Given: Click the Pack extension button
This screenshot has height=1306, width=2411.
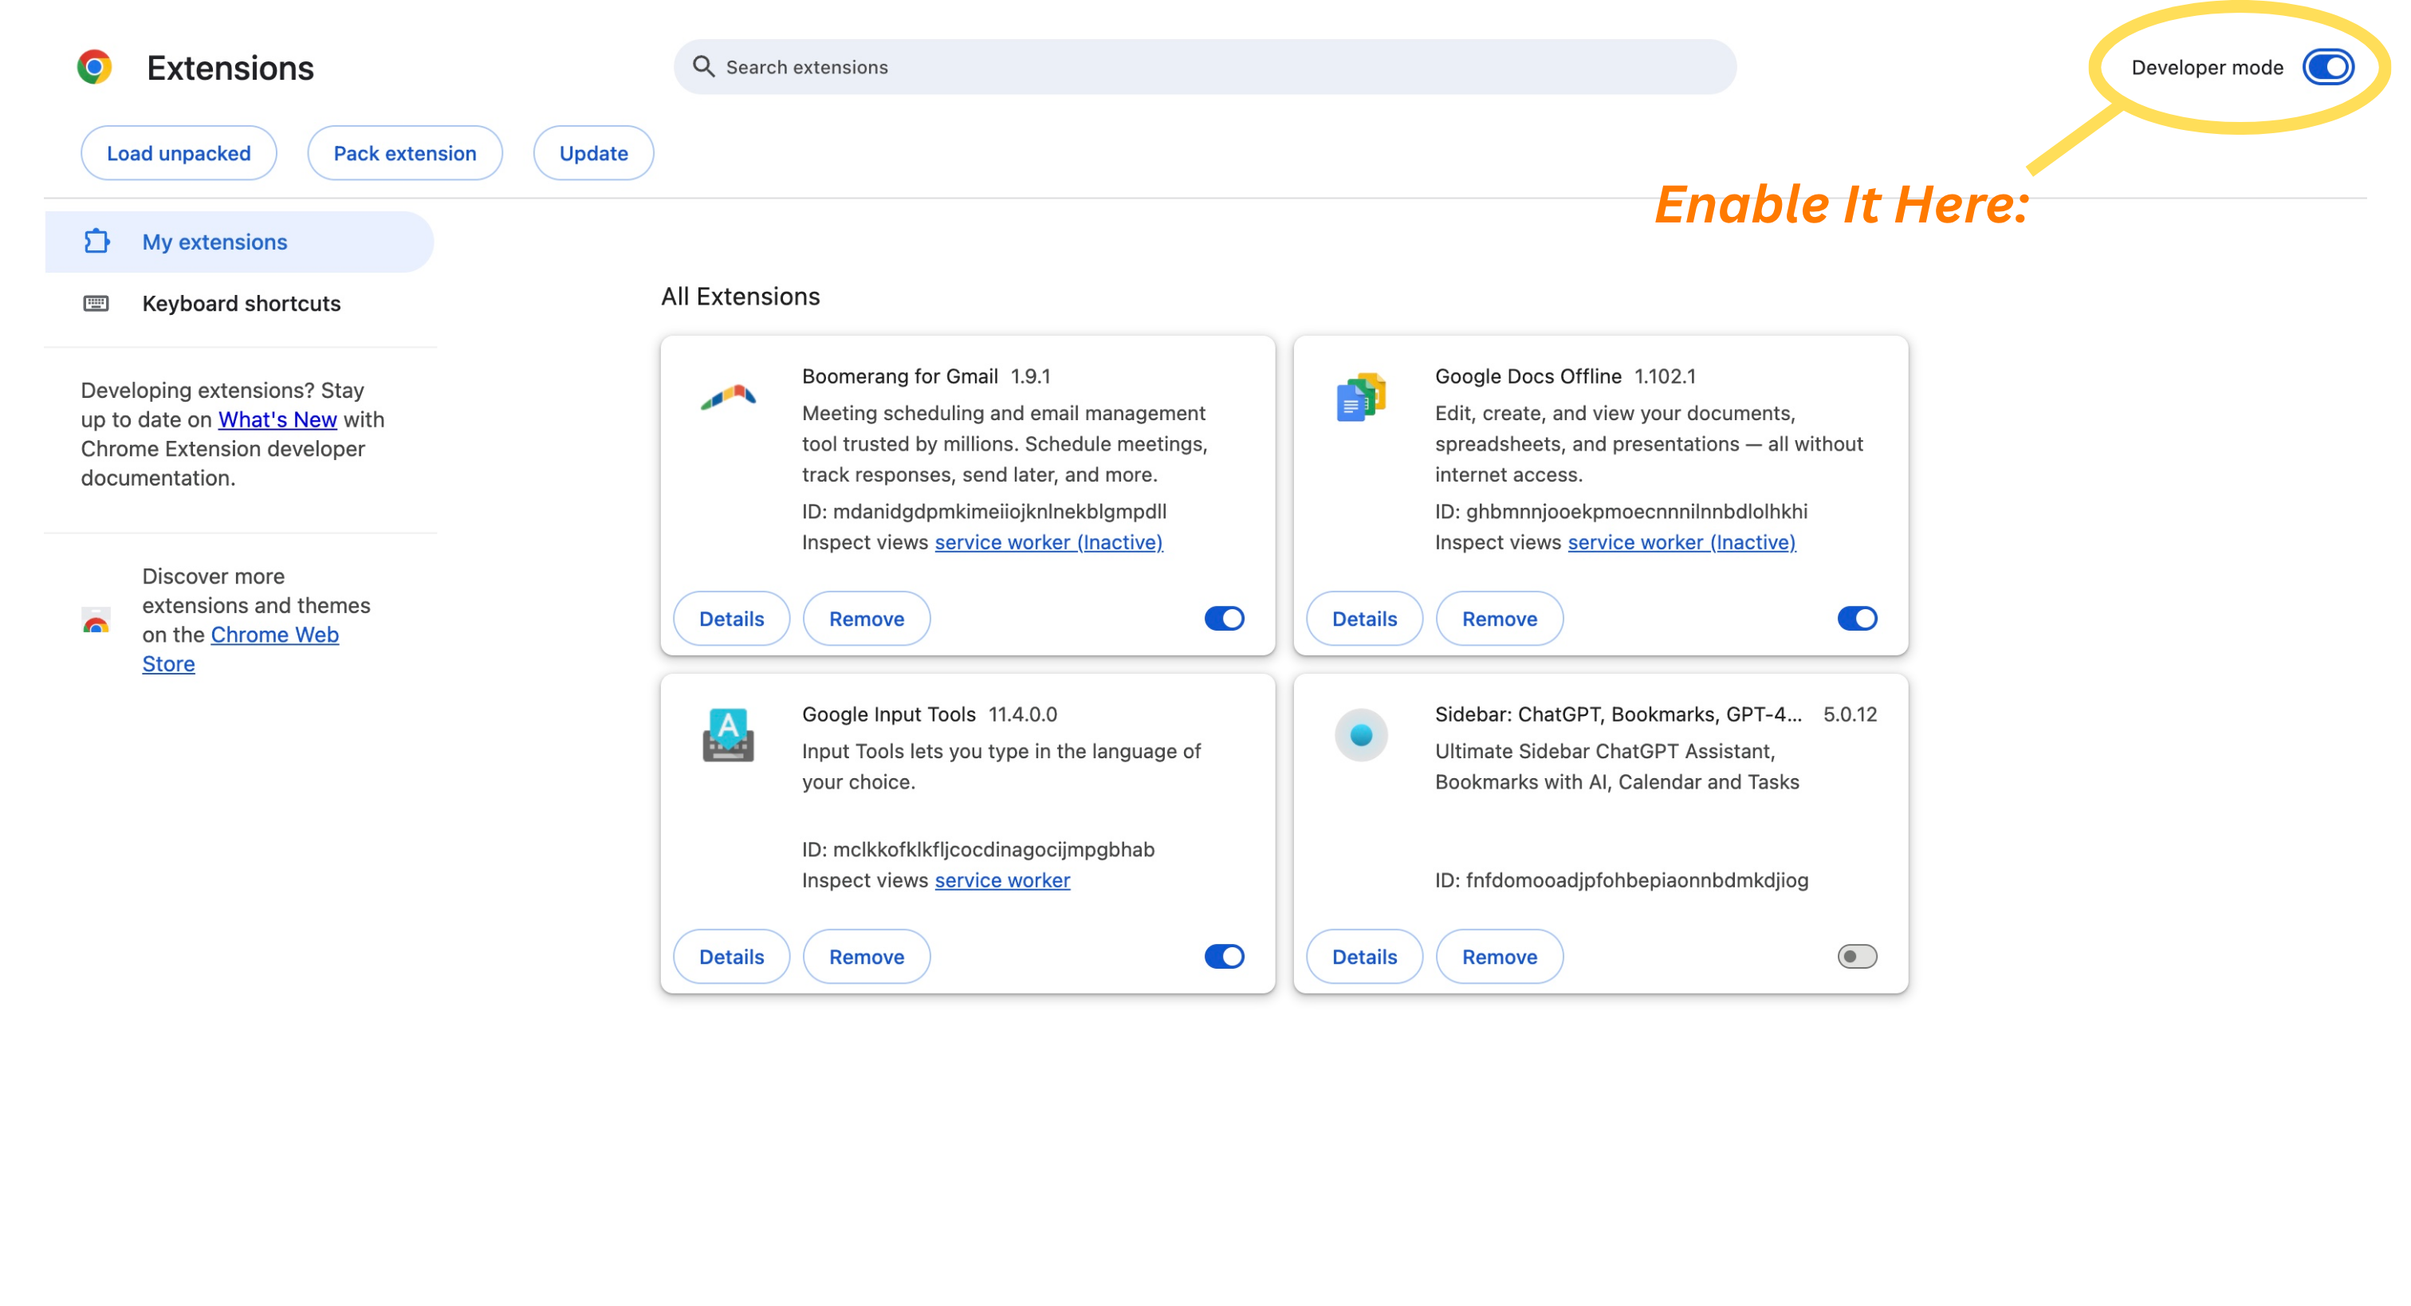Looking at the screenshot, I should pyautogui.click(x=404, y=154).
